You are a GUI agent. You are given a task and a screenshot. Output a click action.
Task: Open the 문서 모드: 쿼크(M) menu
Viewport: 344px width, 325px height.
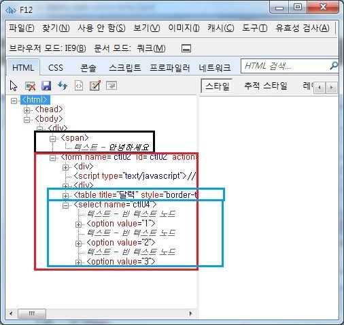click(x=130, y=48)
